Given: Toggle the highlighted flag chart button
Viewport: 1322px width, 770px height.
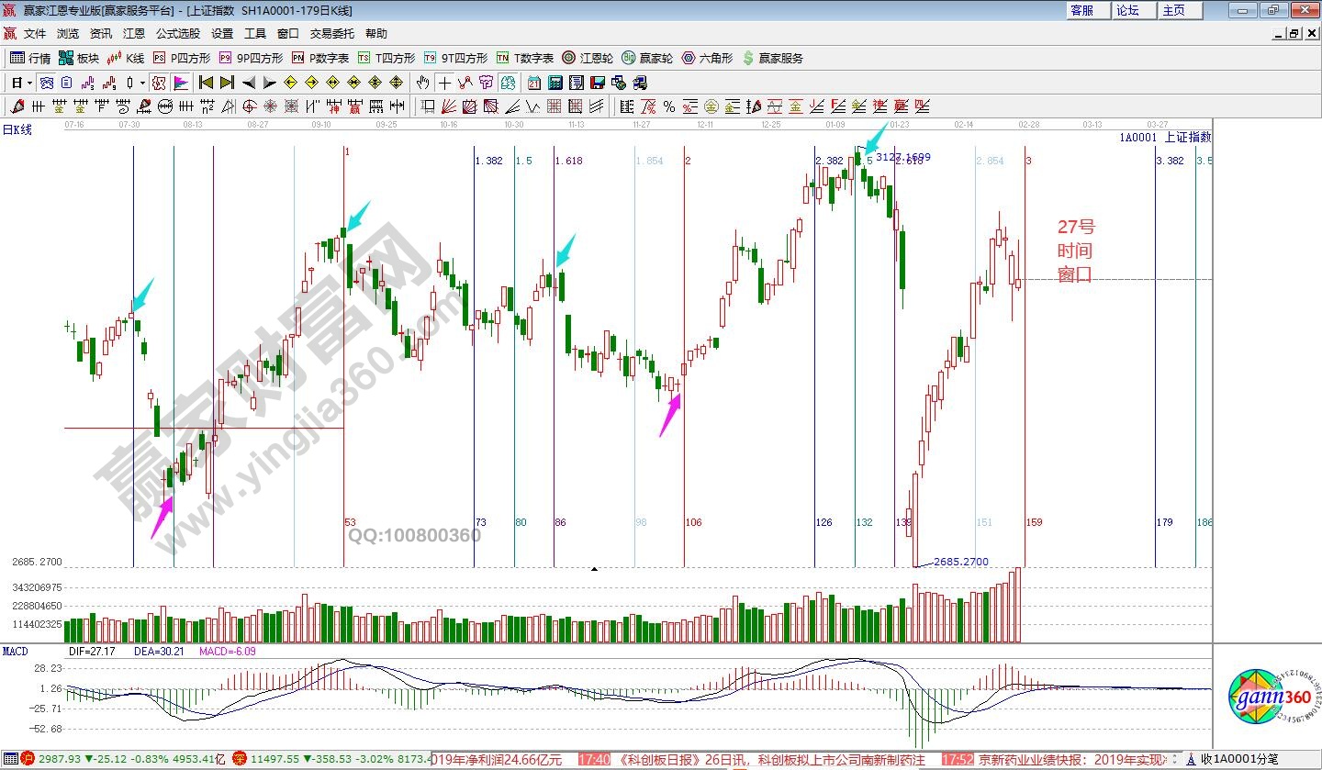Looking at the screenshot, I should click(180, 83).
